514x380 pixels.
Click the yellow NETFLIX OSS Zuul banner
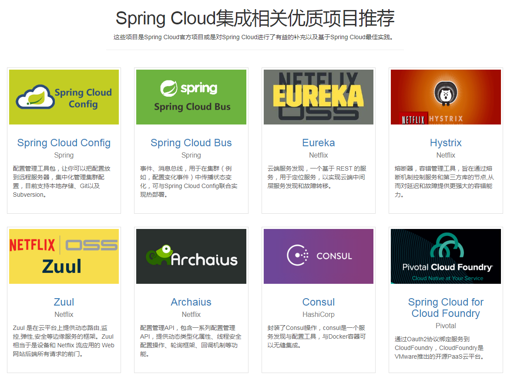click(64, 256)
